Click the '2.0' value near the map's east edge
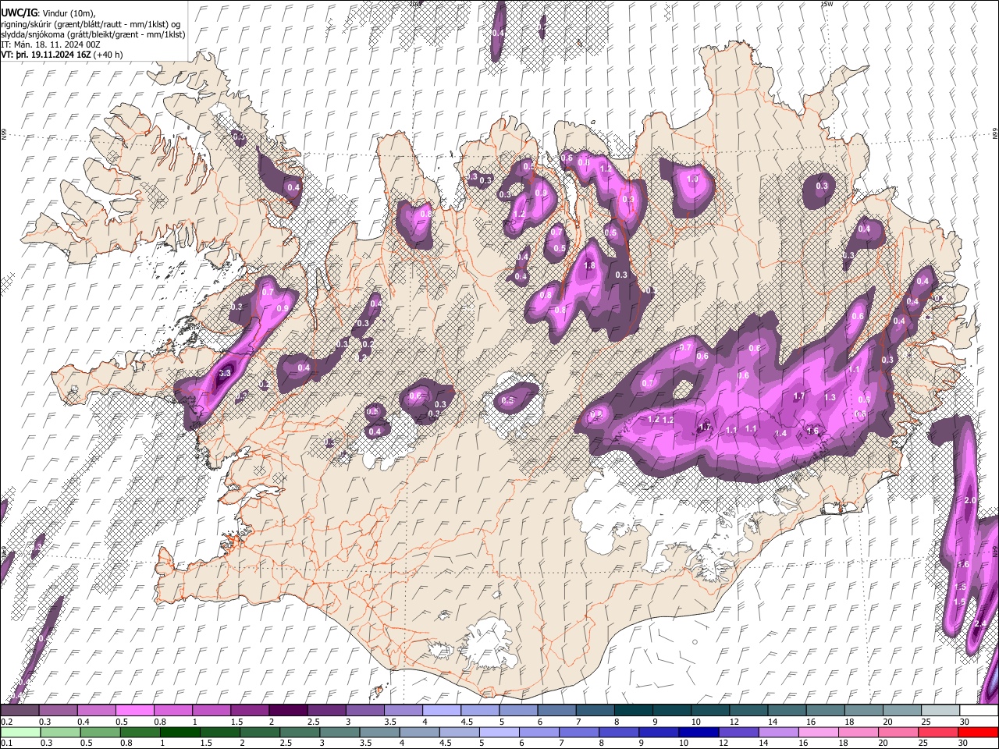 [x=971, y=500]
